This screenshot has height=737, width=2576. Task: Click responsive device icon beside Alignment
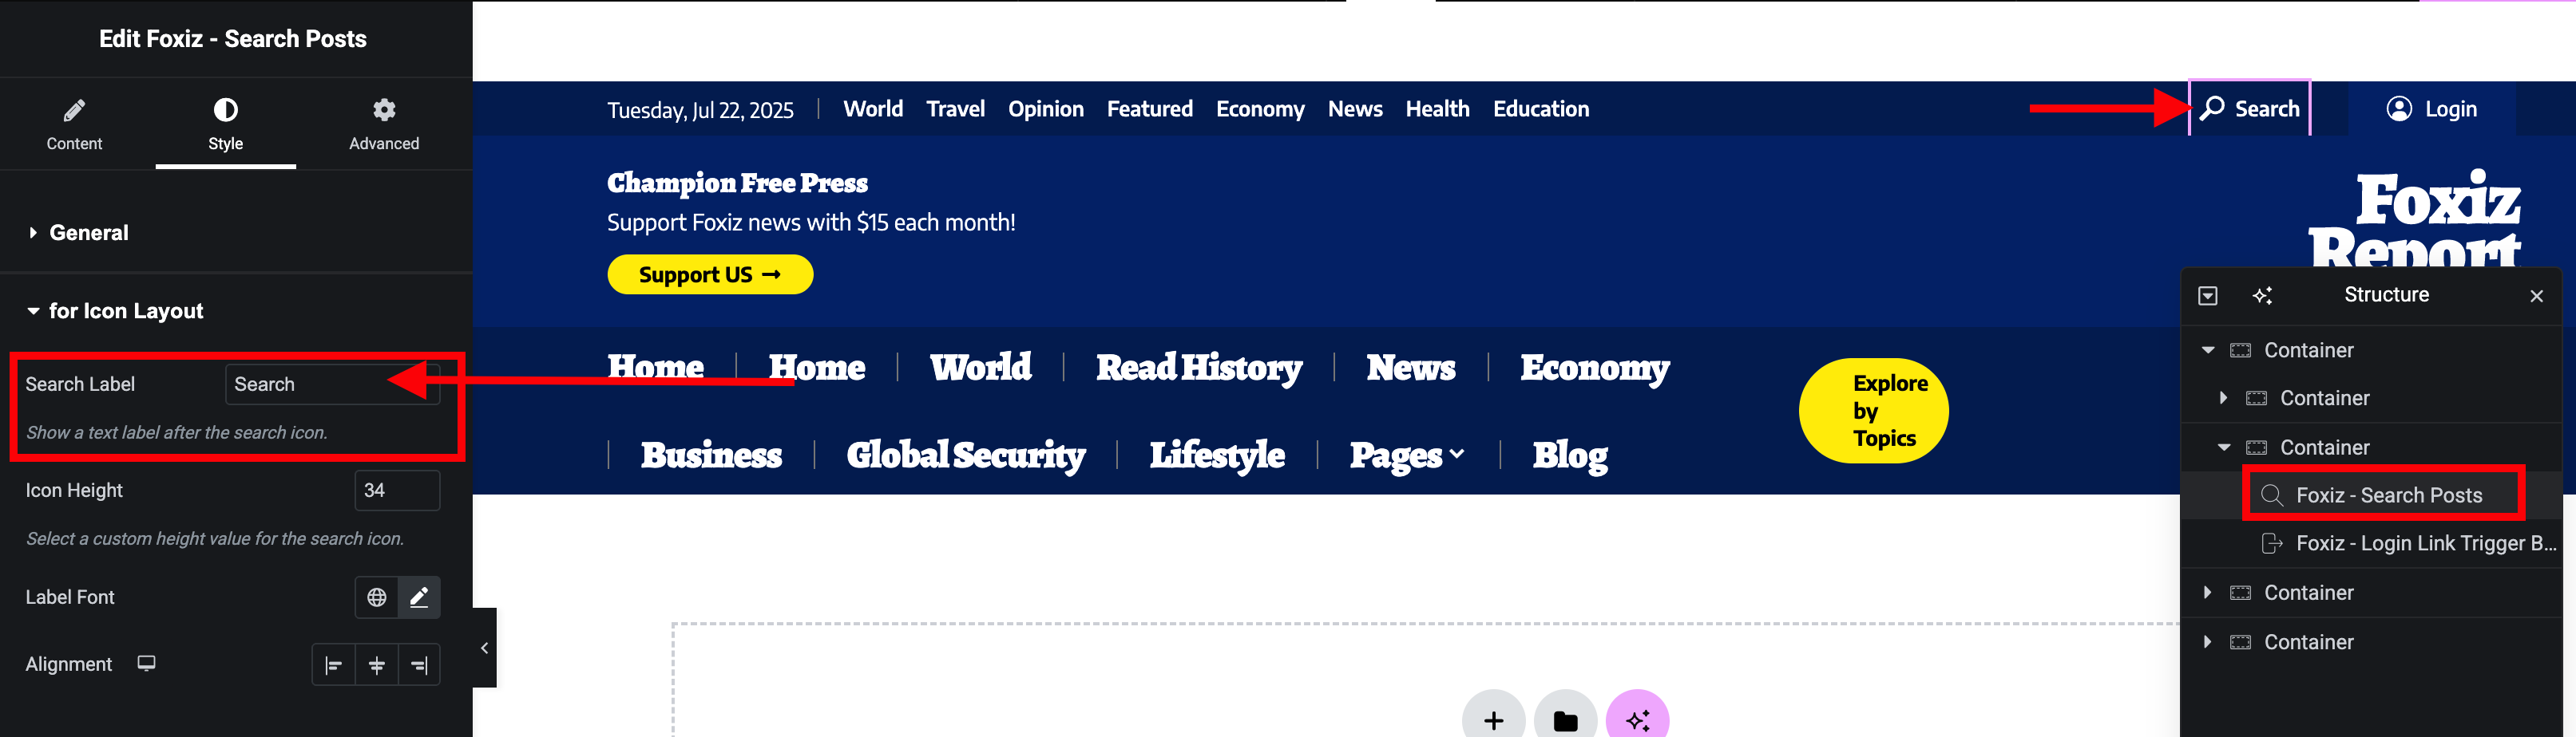(x=146, y=663)
